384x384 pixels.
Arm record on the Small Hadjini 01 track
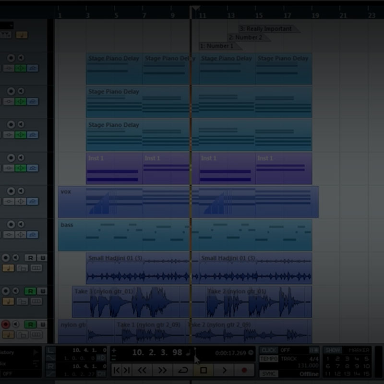pyautogui.click(x=5, y=258)
